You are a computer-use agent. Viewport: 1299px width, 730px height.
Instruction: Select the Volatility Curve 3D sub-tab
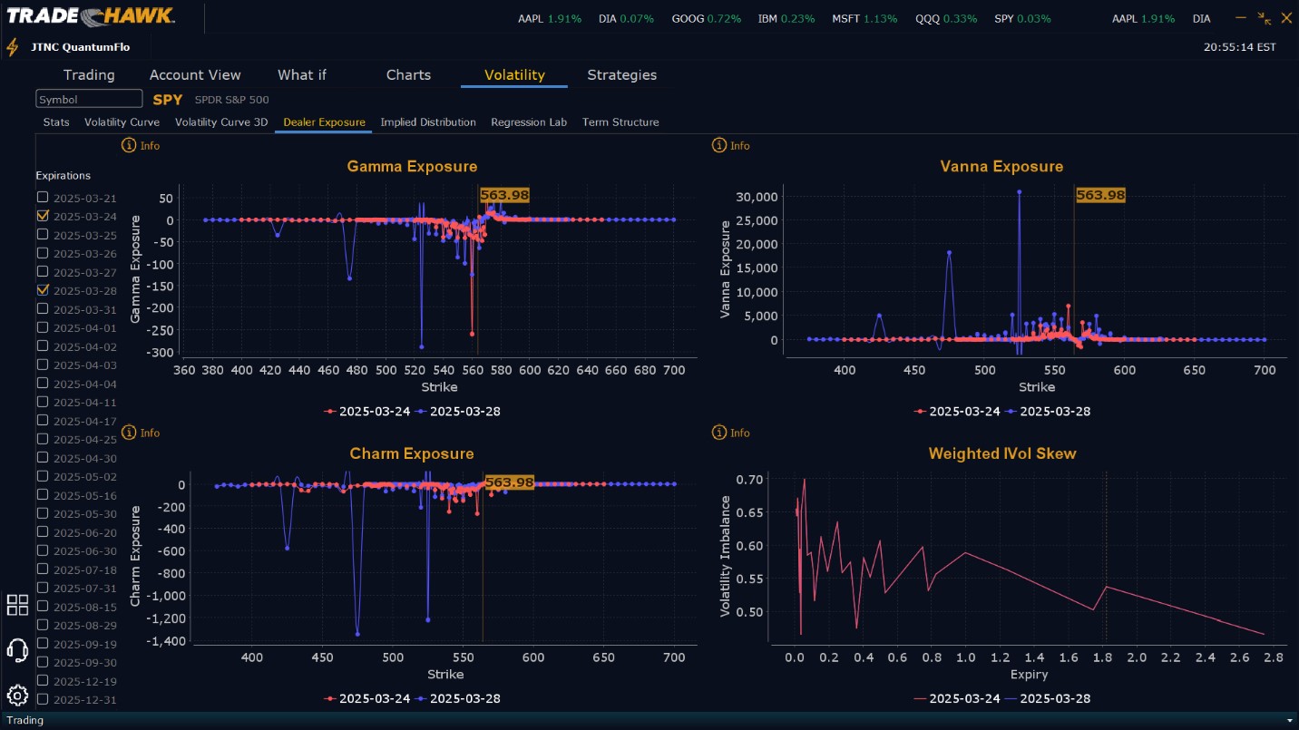(221, 122)
